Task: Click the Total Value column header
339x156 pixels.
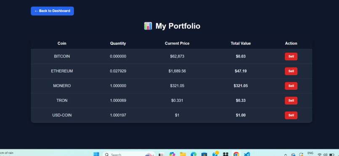Action: 241,43
